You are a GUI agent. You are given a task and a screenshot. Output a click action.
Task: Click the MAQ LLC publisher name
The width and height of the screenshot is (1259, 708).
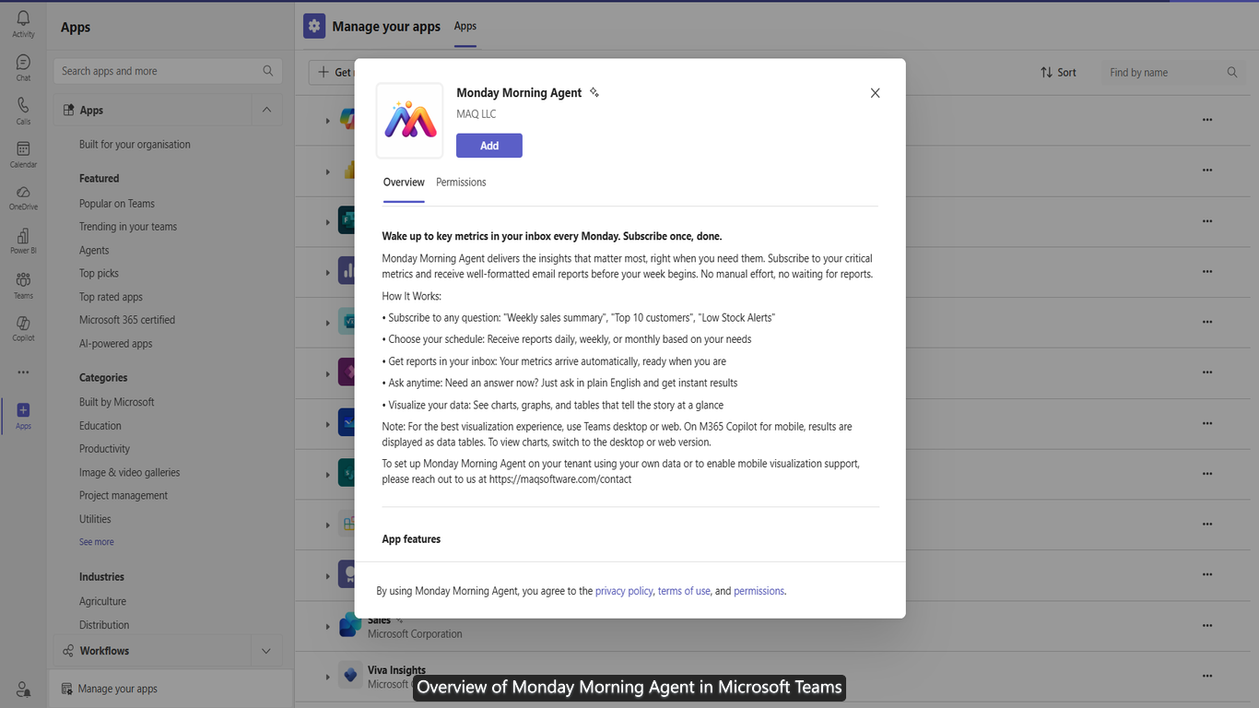(x=477, y=114)
